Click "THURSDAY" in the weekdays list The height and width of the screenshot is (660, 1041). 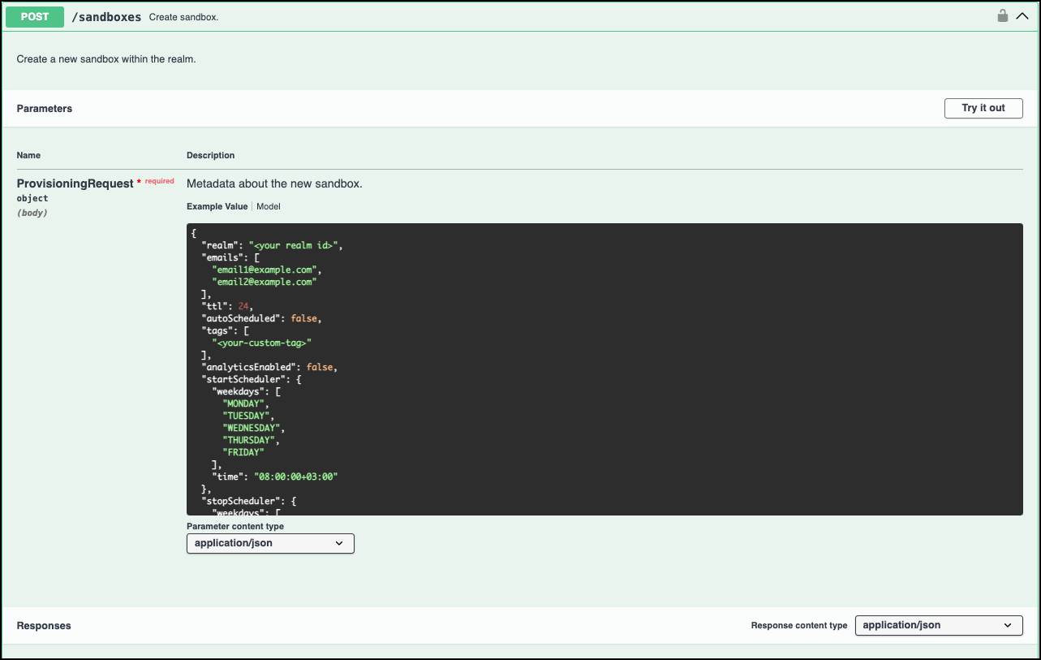pyautogui.click(x=249, y=440)
